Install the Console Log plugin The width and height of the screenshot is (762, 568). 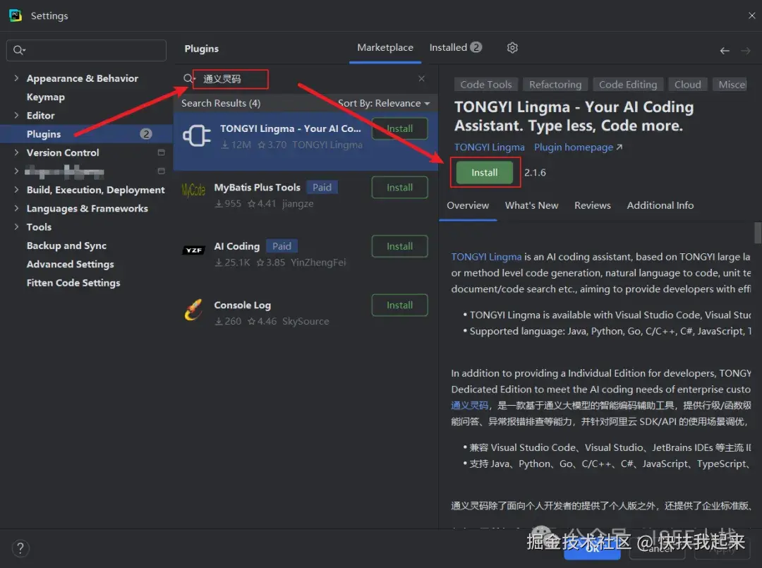pyautogui.click(x=399, y=305)
